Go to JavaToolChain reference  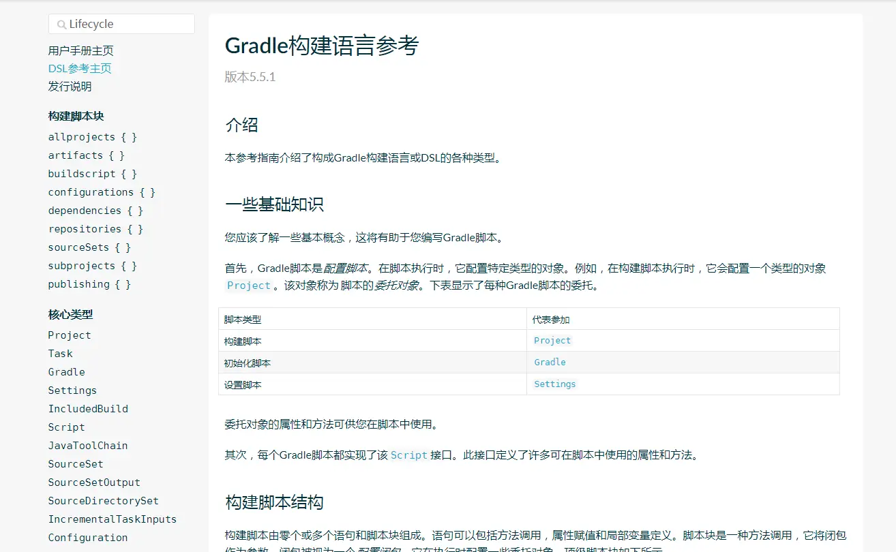click(88, 446)
